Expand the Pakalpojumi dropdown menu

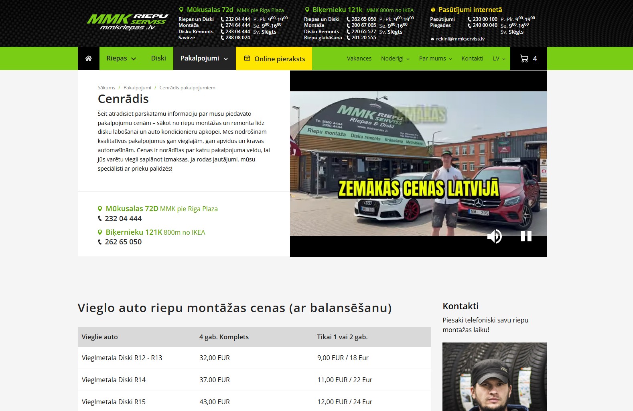coord(204,58)
